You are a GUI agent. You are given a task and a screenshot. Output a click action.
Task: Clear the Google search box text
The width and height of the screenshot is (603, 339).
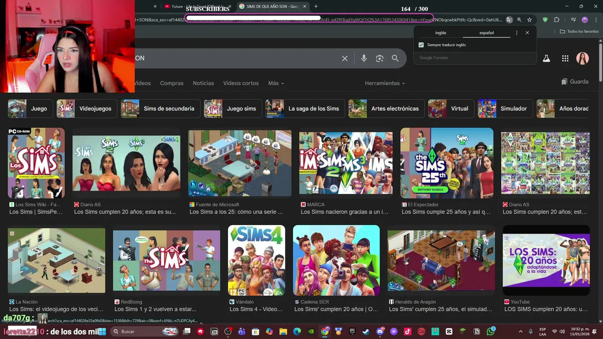coord(345,58)
